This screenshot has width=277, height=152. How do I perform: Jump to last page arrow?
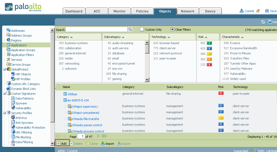click(104, 136)
